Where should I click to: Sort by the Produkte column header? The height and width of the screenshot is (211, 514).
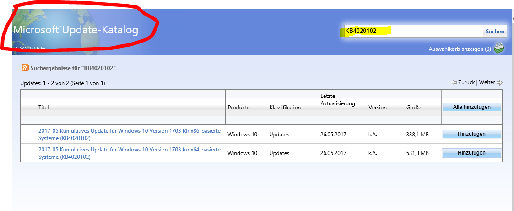coord(238,108)
